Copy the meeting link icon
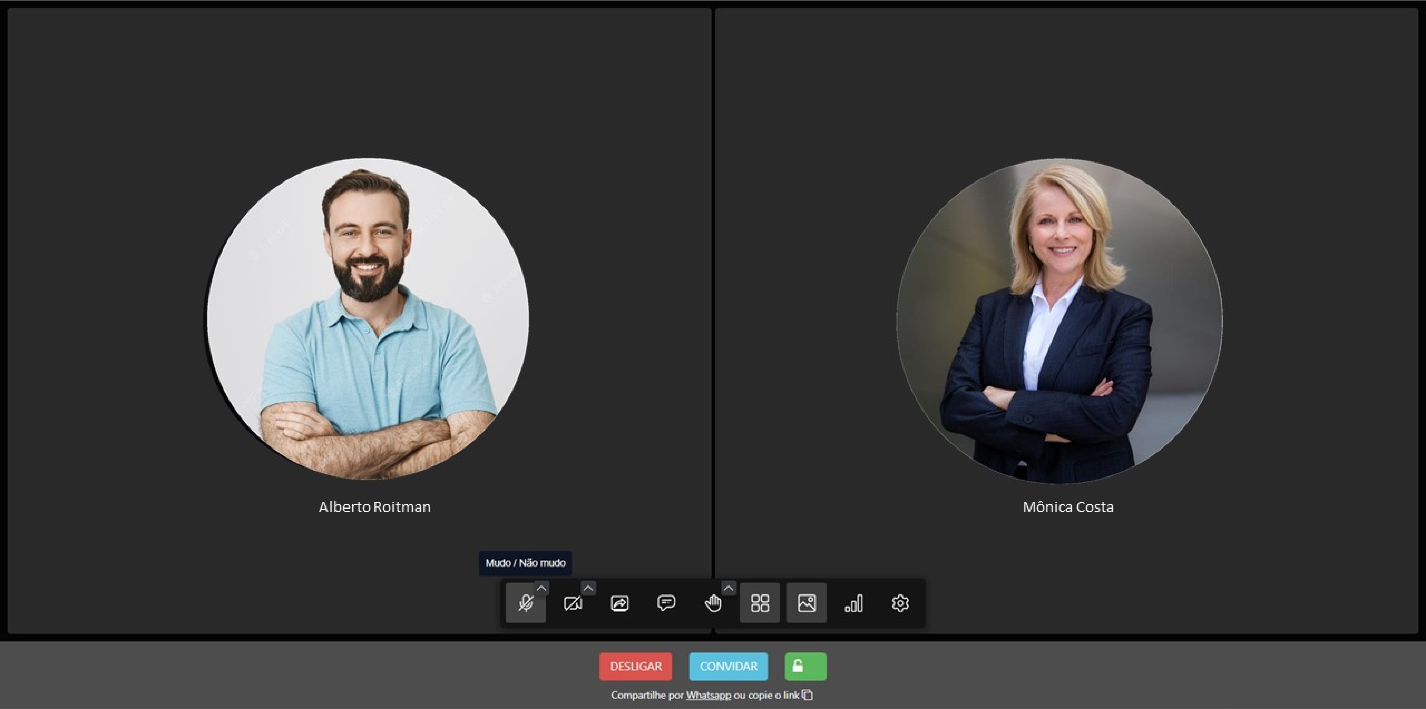The height and width of the screenshot is (709, 1426). coord(807,695)
